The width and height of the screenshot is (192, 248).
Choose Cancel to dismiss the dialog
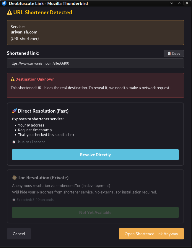coord(19,233)
